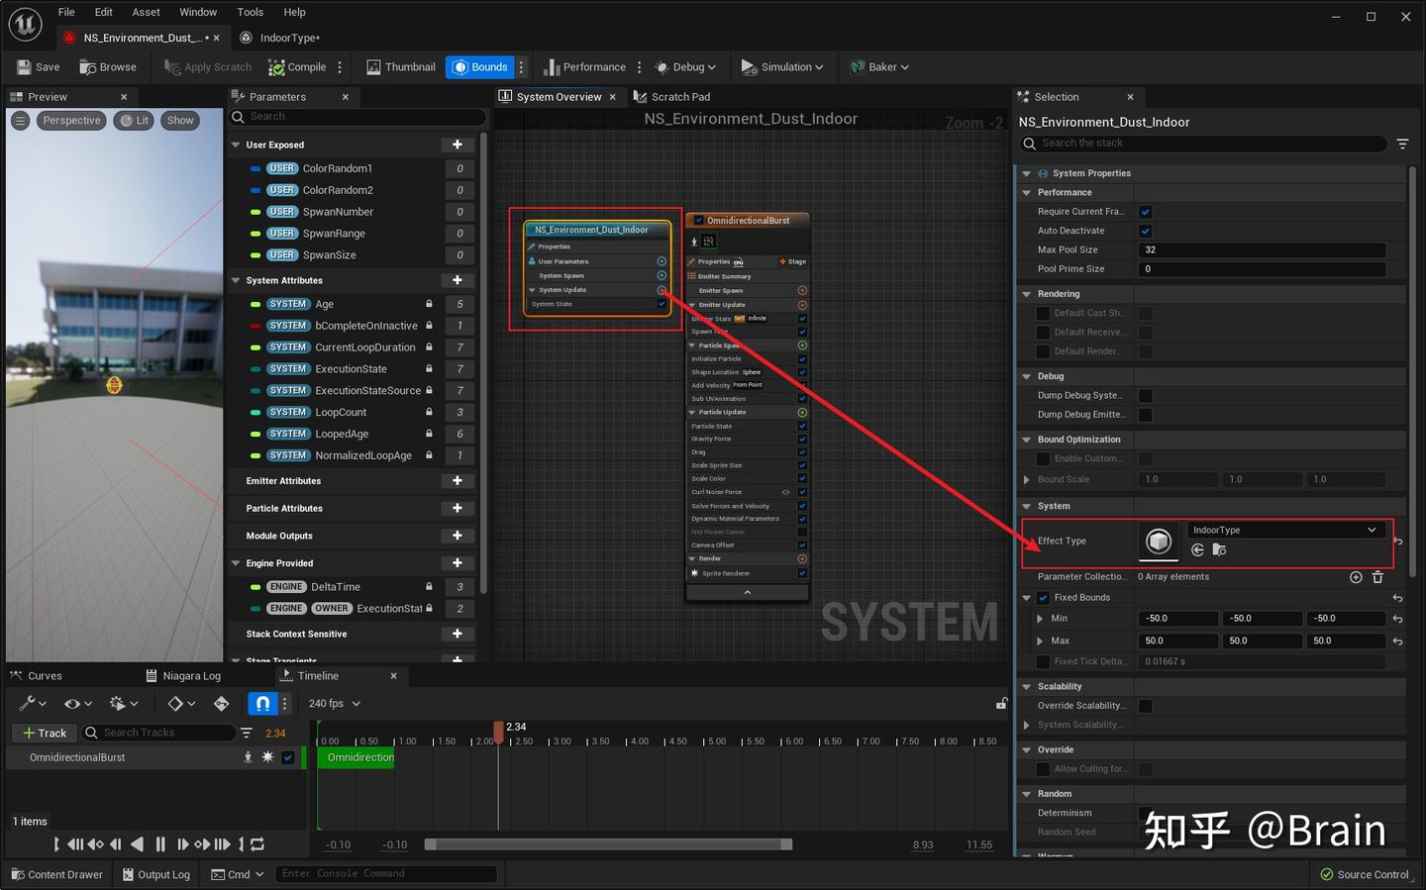Click the timeline playhead marker at 2.34
This screenshot has height=890, width=1426.
[x=498, y=730]
